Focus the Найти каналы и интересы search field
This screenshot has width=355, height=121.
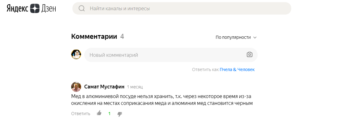pos(182,9)
